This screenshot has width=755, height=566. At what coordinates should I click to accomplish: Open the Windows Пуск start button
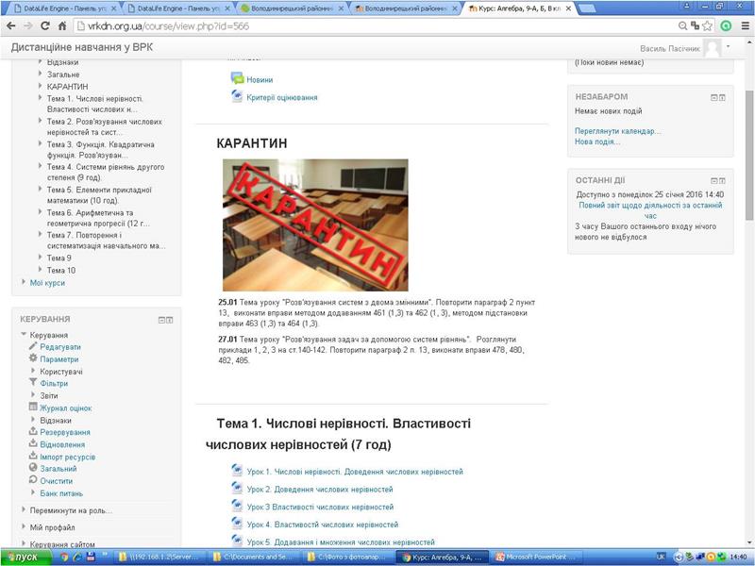click(26, 558)
